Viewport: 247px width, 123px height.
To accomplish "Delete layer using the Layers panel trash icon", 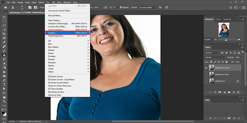I will tap(238, 92).
